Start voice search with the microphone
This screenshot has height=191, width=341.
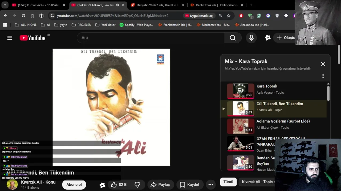pyautogui.click(x=251, y=38)
